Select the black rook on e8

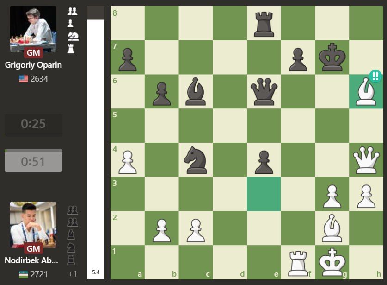pos(264,24)
